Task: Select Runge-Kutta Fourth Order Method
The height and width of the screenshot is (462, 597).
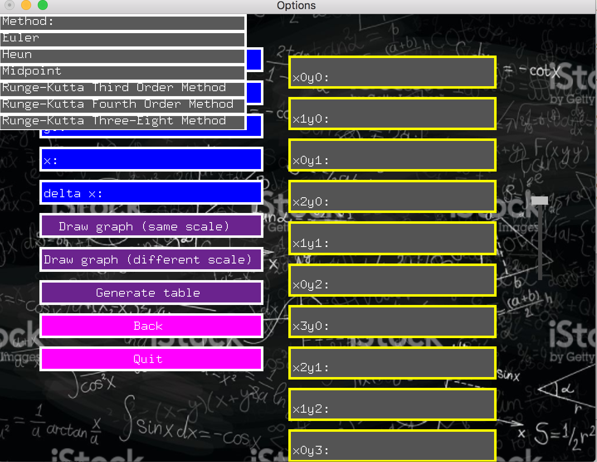Action: 123,105
